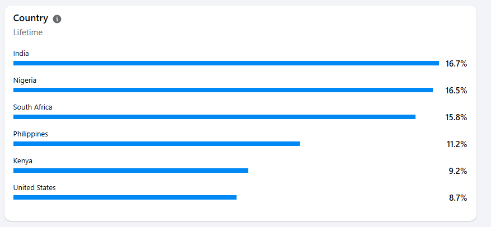The width and height of the screenshot is (491, 227).
Task: Click the Philippines country label
Action: point(31,134)
